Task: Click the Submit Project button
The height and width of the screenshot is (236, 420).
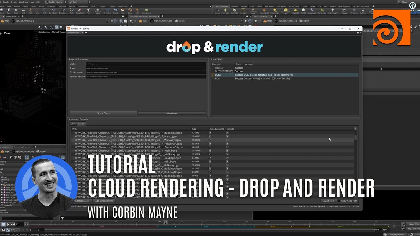Action: click(x=172, y=113)
